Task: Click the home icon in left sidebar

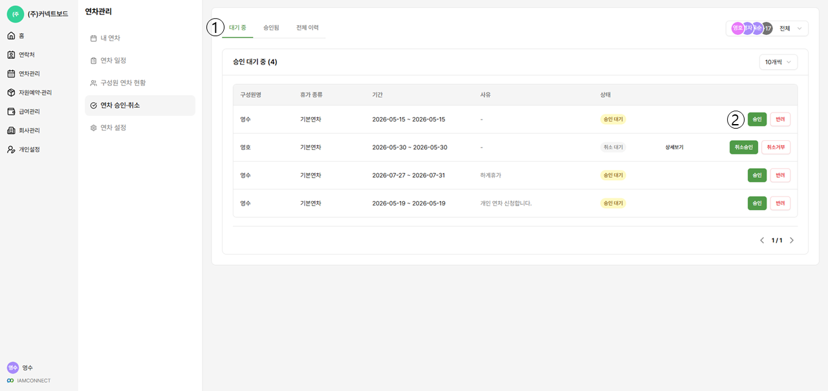Action: pos(11,36)
